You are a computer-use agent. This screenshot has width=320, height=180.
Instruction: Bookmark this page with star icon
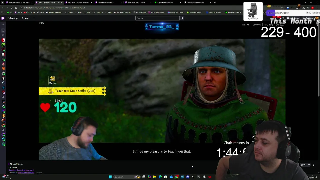click(281, 8)
